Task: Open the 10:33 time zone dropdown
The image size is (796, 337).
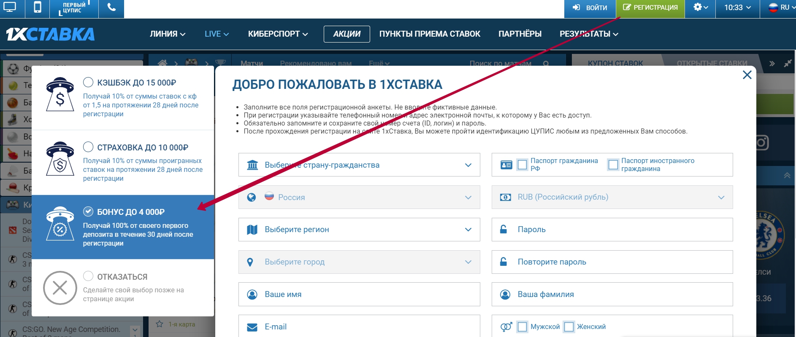Action: pos(737,8)
